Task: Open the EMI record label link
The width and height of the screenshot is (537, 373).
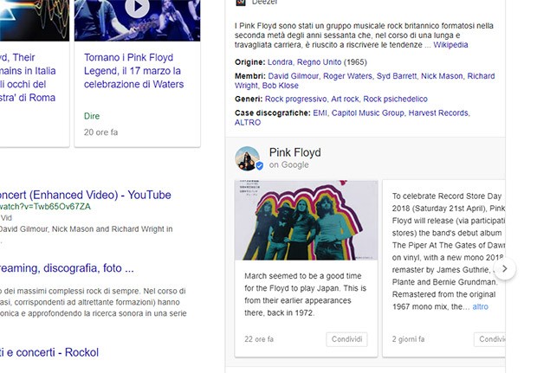Action: (x=320, y=113)
